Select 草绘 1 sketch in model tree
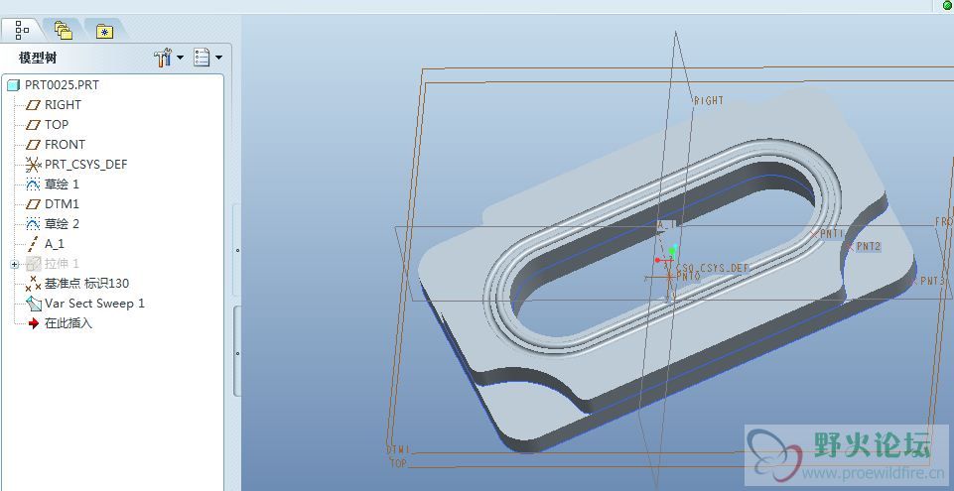 point(62,184)
